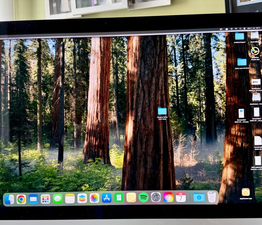
Task: Click the Peugeot Rifter WAV 2025 label
Action: coord(162,118)
